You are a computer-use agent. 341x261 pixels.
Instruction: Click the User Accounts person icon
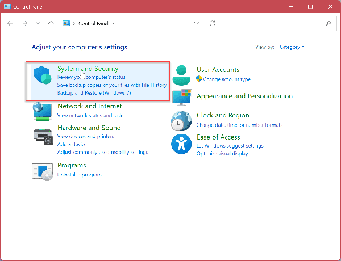coord(182,74)
